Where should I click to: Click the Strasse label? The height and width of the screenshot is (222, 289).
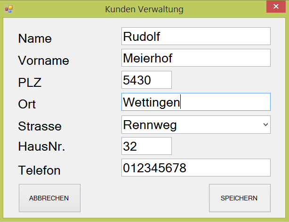point(40,126)
